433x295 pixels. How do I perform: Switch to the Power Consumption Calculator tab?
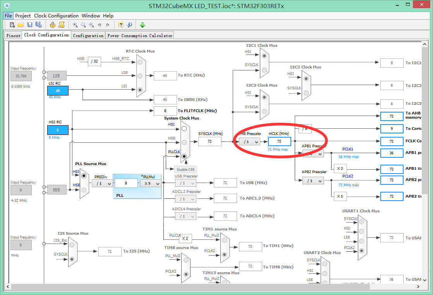(x=140, y=35)
